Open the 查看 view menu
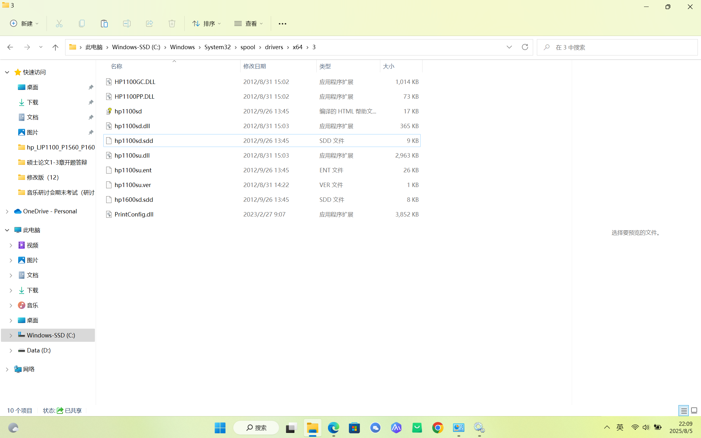 248,23
